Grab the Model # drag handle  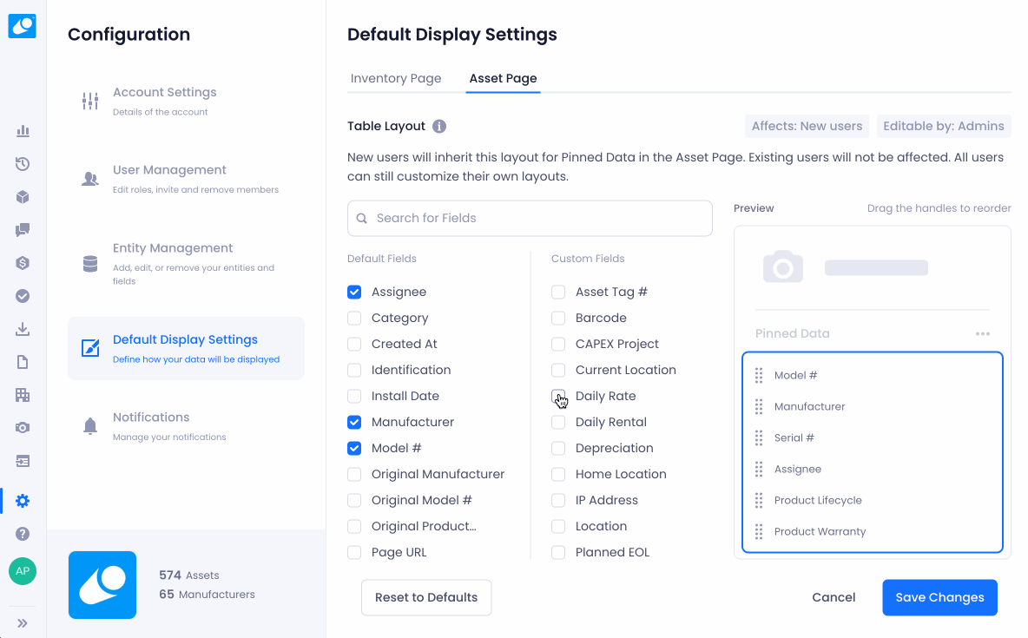[759, 375]
